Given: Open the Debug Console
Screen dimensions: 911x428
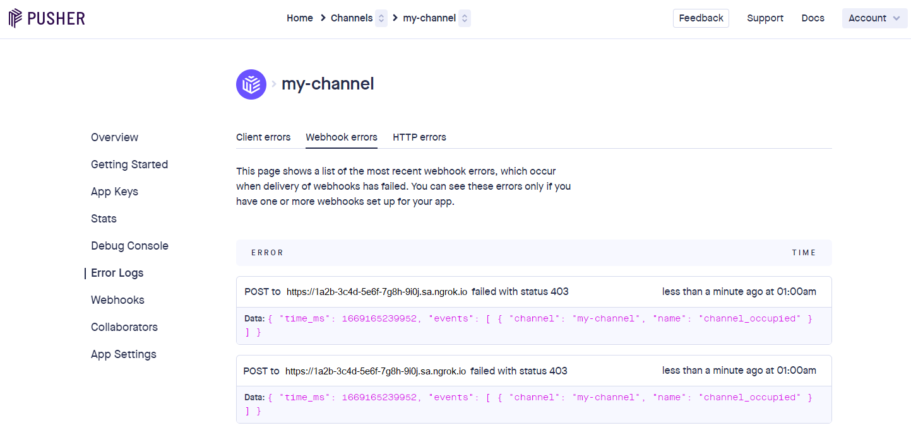Looking at the screenshot, I should (x=129, y=245).
